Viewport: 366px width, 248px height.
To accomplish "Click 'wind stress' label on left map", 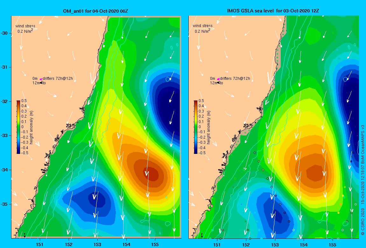I will click(25, 26).
